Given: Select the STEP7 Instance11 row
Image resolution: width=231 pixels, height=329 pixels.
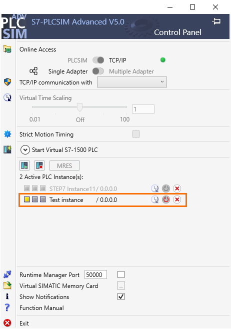Looking at the screenshot, I should coord(102,188).
